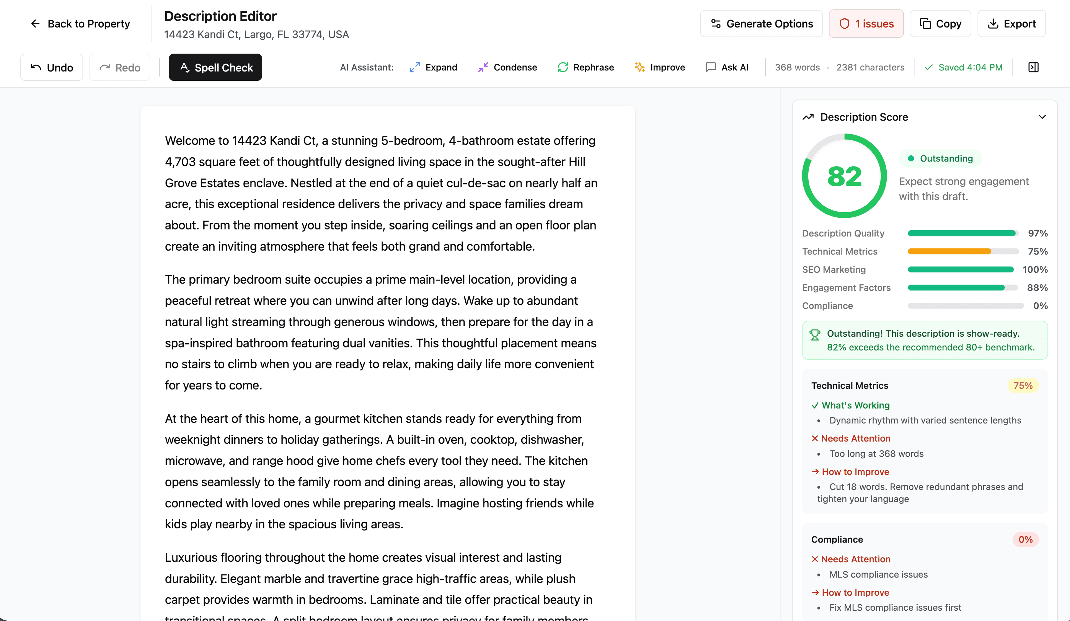Copy the description to clipboard
Viewport: 1070px width, 621px height.
[940, 23]
